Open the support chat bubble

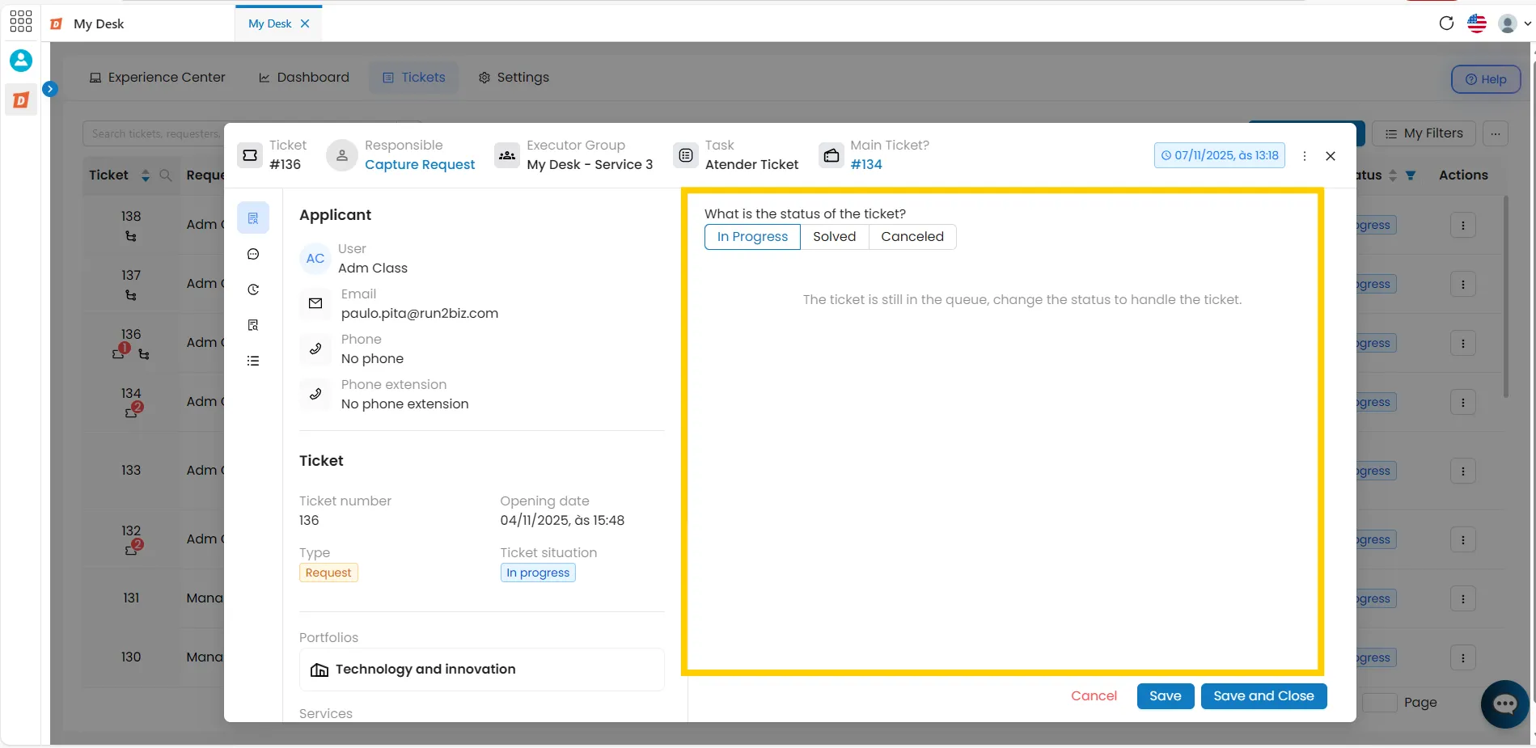1504,704
